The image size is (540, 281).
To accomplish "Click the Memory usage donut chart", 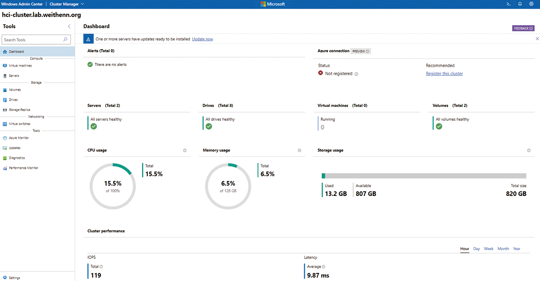I will tap(228, 186).
